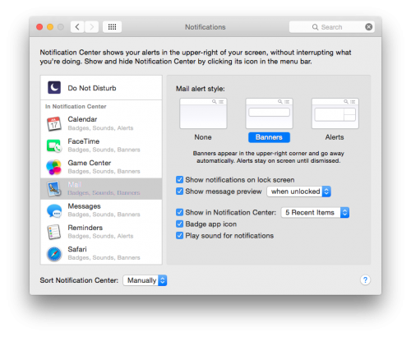
Task: Click the Mail stamp icon
Action: click(54, 189)
